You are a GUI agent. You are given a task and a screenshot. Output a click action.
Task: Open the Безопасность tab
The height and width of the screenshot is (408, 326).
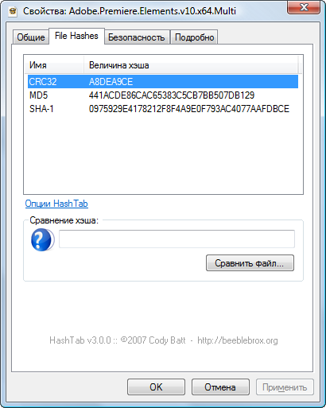pos(137,37)
